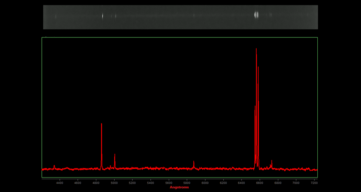Image resolution: width=361 pixels, height=192 pixels.
Task: Click the 5400 wavelength axis label
Action: [150, 182]
